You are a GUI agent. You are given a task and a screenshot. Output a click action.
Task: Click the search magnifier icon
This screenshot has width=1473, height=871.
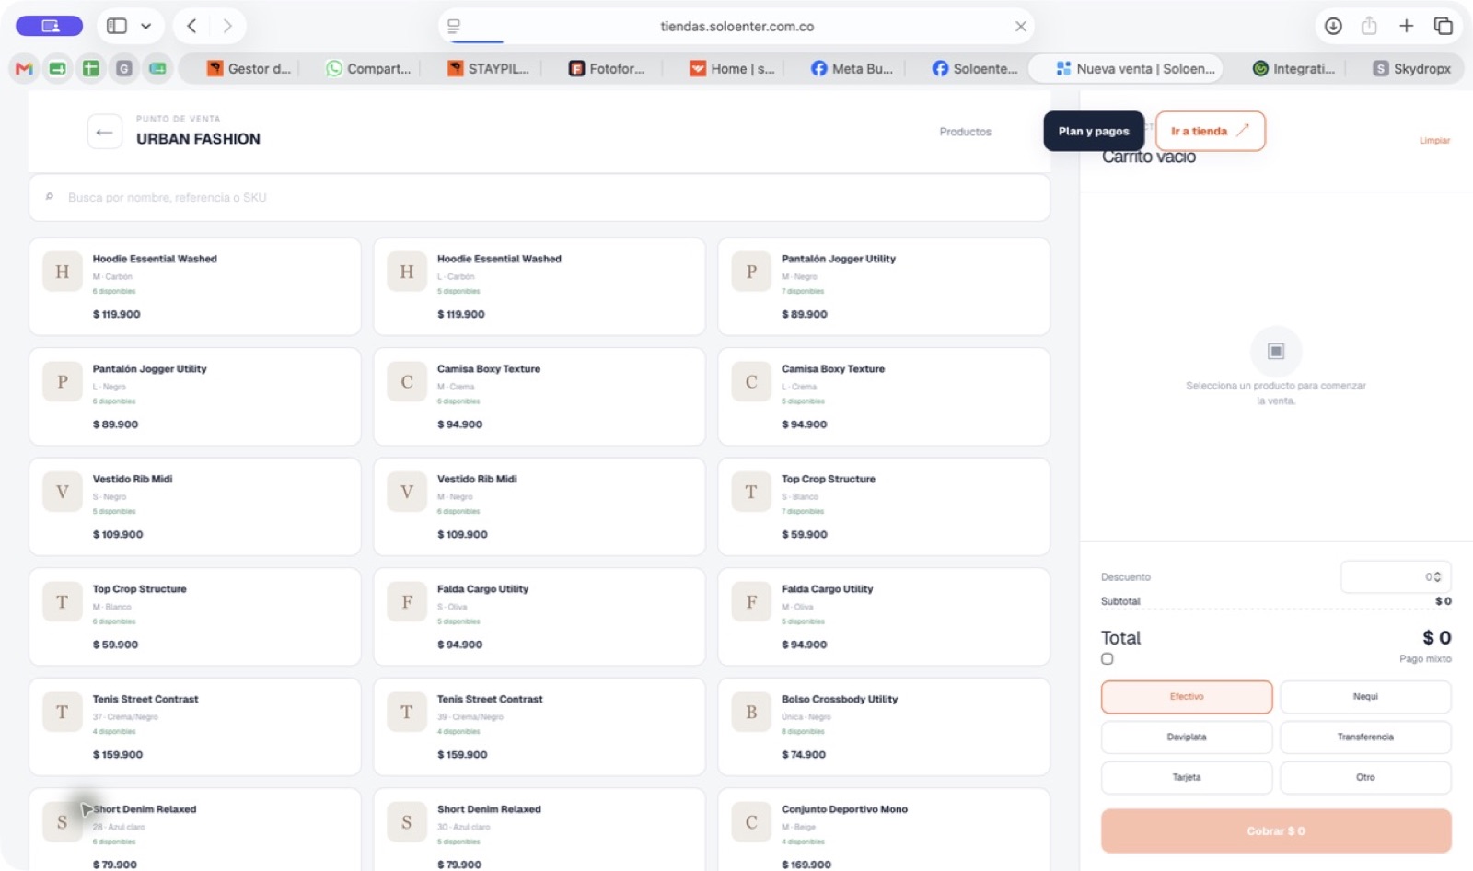click(50, 197)
